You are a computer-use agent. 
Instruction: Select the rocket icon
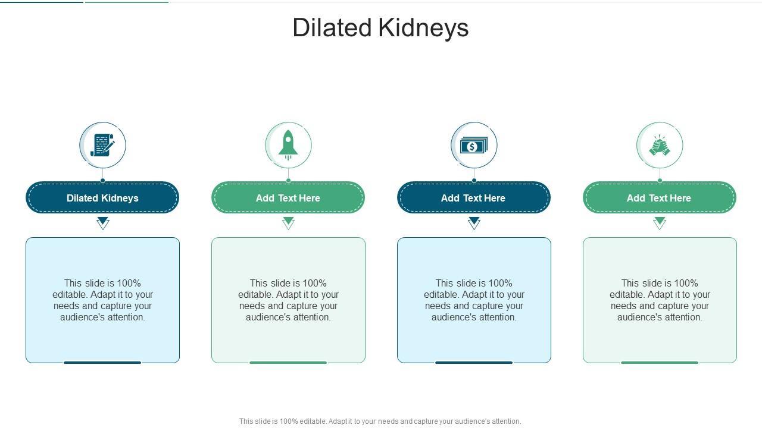288,145
